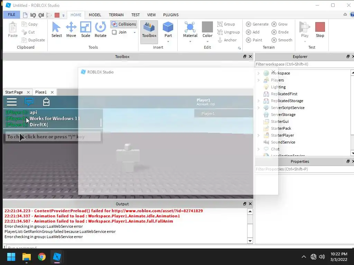Screen dimensions: 354x265
Task: Click Generate terrain option
Action: point(257,24)
